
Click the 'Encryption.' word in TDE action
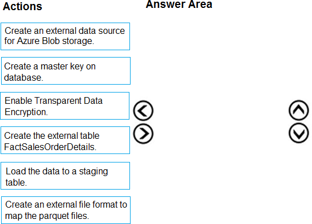pyautogui.click(x=26, y=112)
